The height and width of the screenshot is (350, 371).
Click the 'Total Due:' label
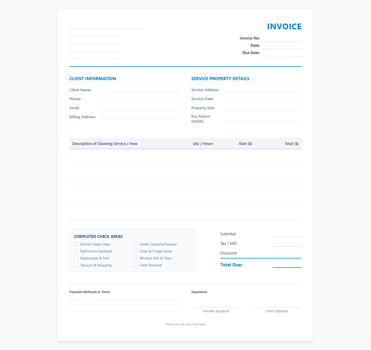231,265
